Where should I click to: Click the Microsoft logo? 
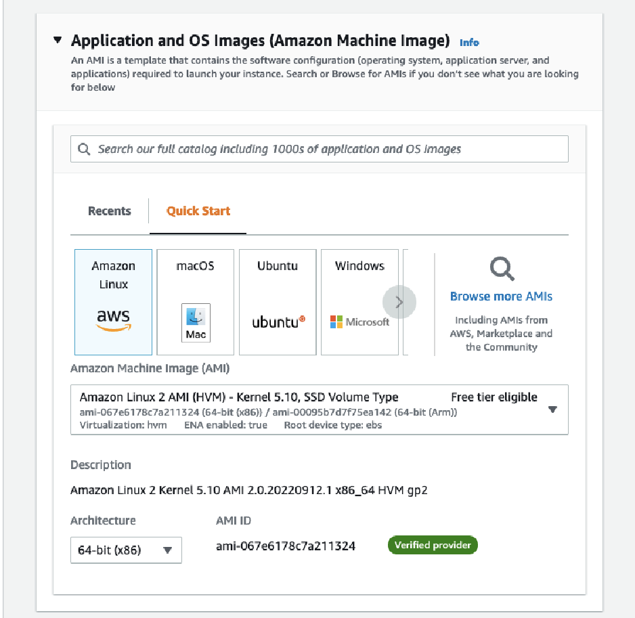pos(359,322)
